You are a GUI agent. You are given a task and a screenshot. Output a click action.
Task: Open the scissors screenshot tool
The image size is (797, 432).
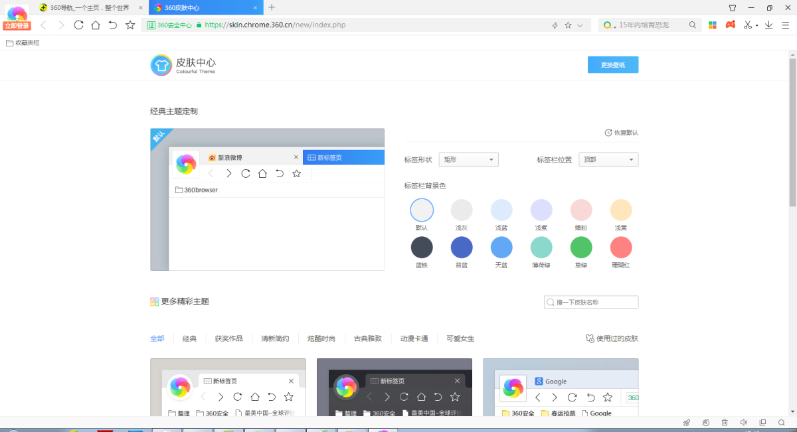pyautogui.click(x=747, y=25)
